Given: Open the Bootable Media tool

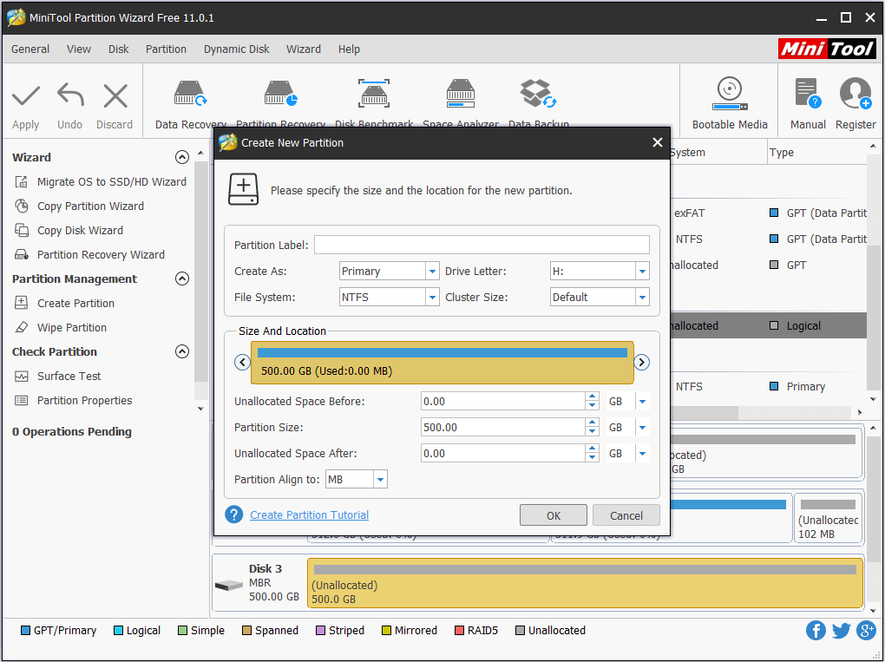Looking at the screenshot, I should 729,94.
